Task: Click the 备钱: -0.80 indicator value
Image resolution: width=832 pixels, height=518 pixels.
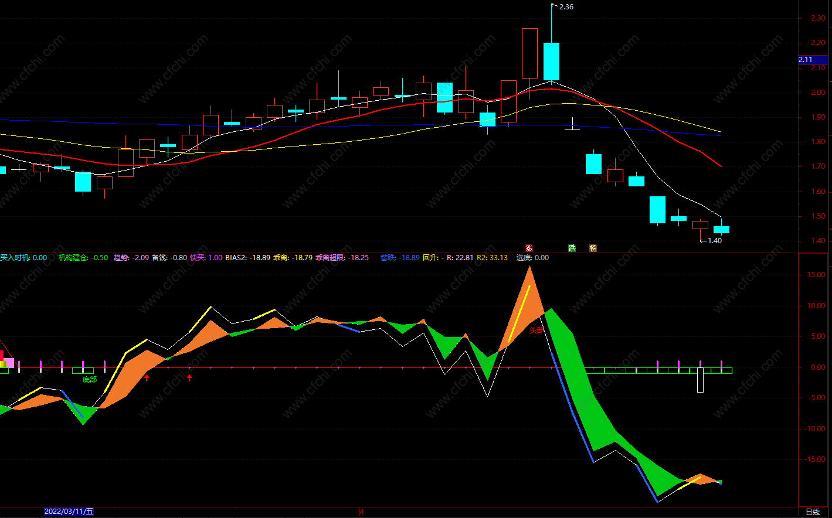Action: pos(169,258)
